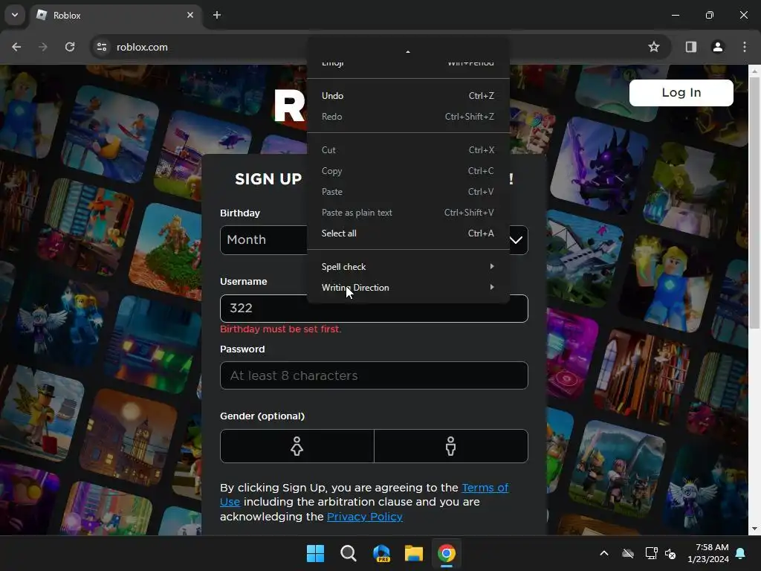Click the Birthday must be set first message
The height and width of the screenshot is (571, 761).
pyautogui.click(x=280, y=329)
